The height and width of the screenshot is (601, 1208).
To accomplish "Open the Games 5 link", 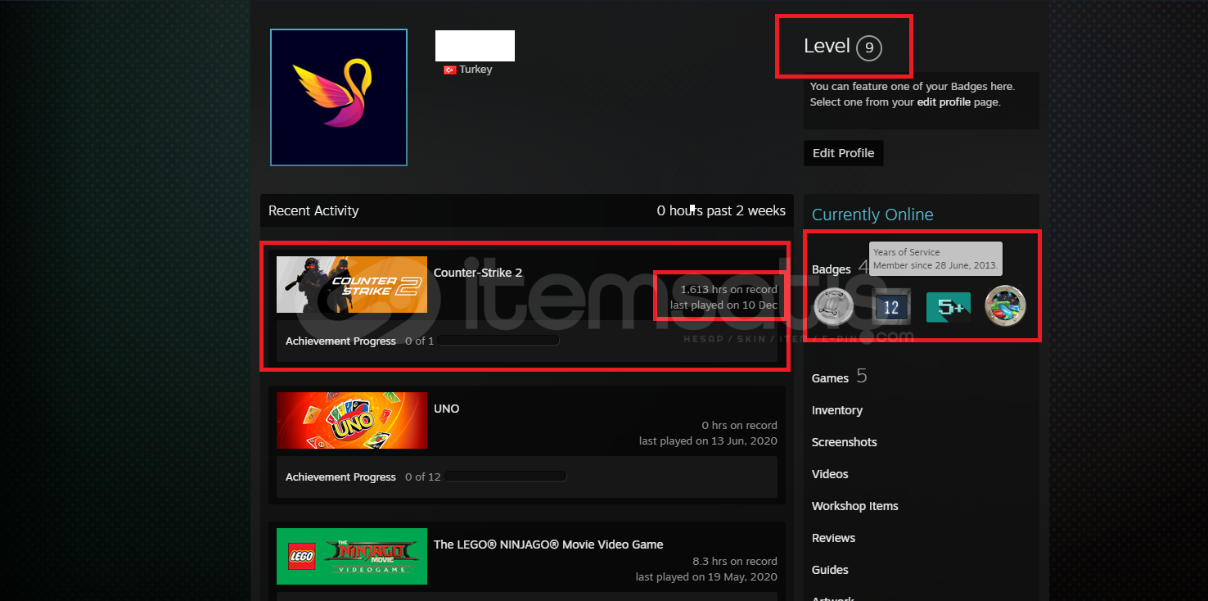I will 840,377.
